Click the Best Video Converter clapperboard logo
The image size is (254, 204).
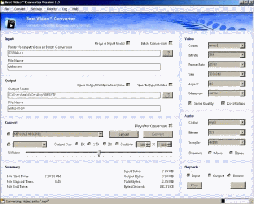10,23
